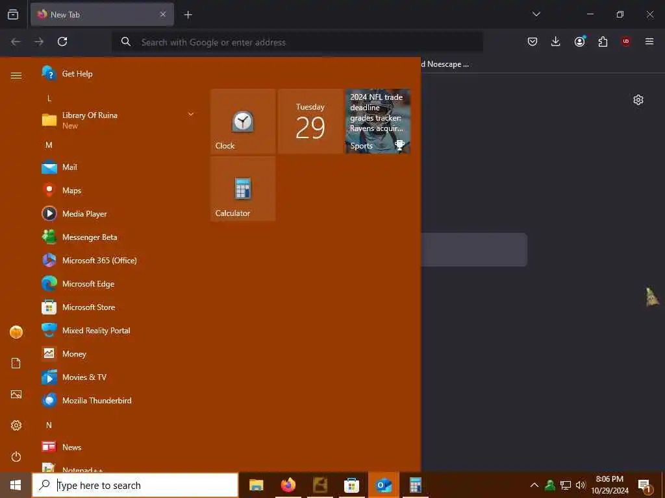Jump to letter L section header
Screen dimensions: 665x498
coord(49,99)
